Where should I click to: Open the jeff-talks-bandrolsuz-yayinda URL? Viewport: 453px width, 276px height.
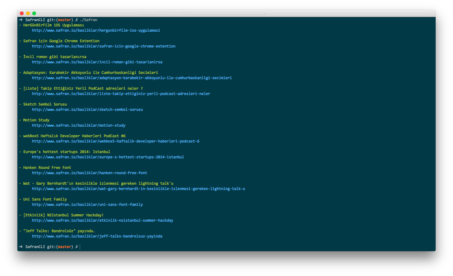[x=97, y=236]
